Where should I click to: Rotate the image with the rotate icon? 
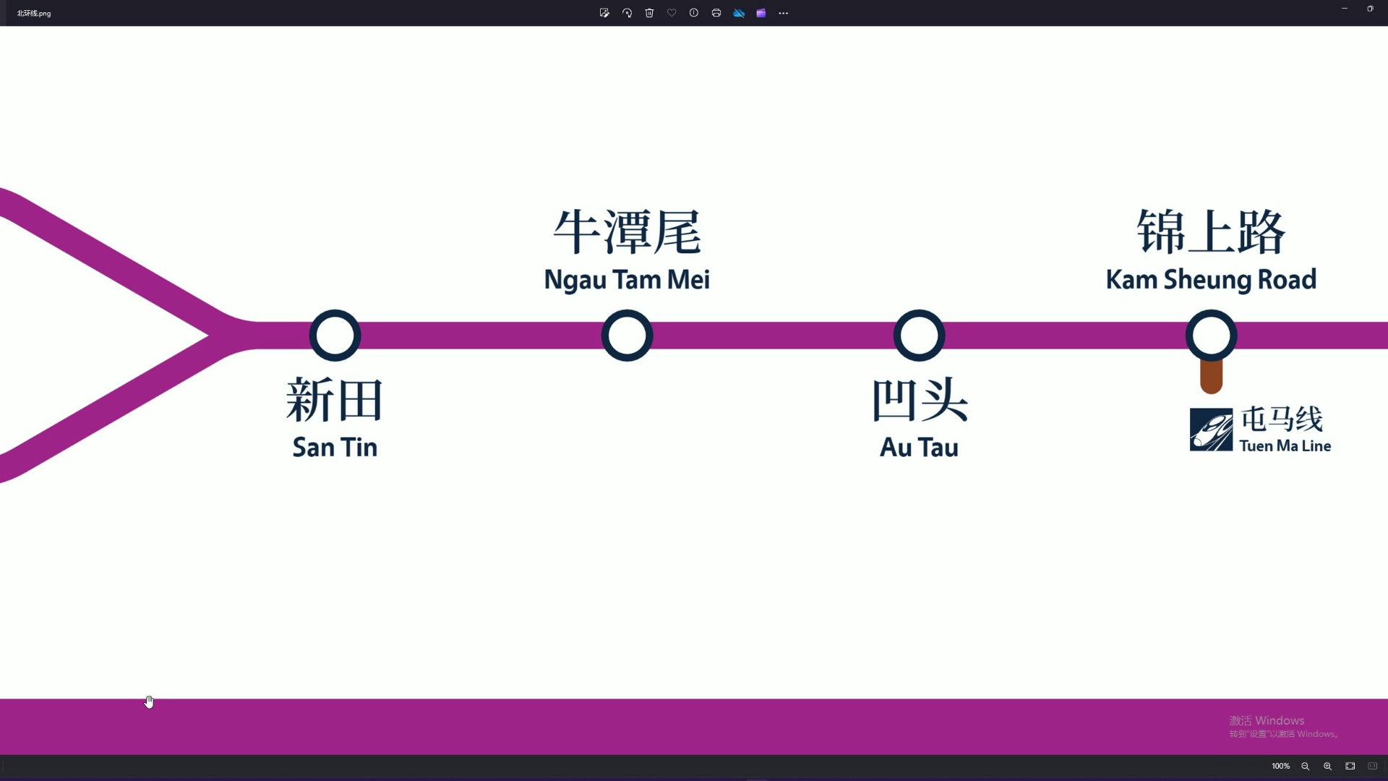(627, 13)
